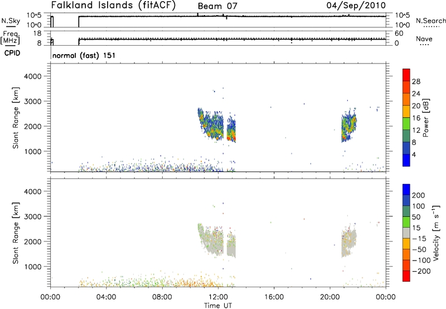The height and width of the screenshot is (309, 446).
Task: Click the '-200' label on Velocity colorbar
Action: [421, 271]
